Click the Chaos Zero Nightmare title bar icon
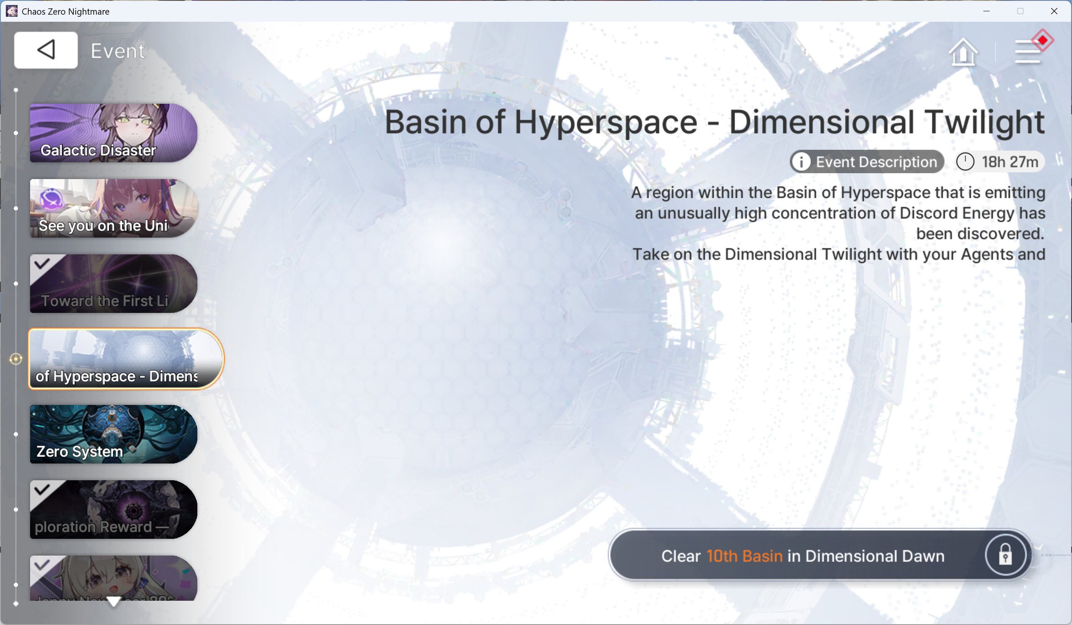Screen dimensions: 1072x625 click(x=11, y=11)
